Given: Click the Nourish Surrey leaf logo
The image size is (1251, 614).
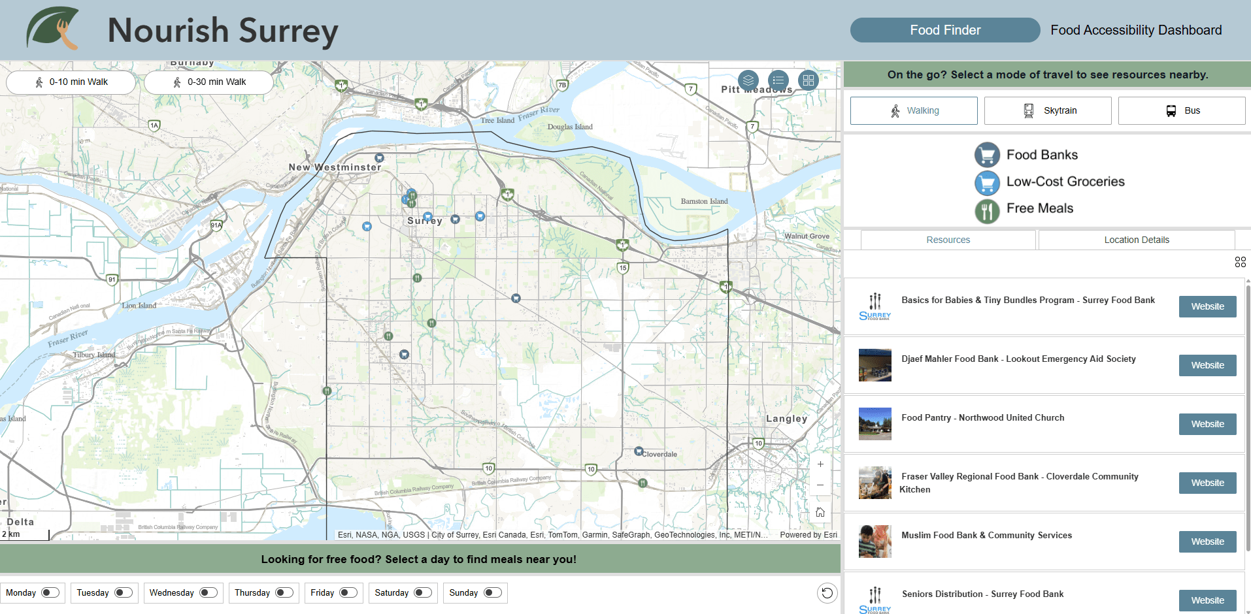Looking at the screenshot, I should pos(53,28).
